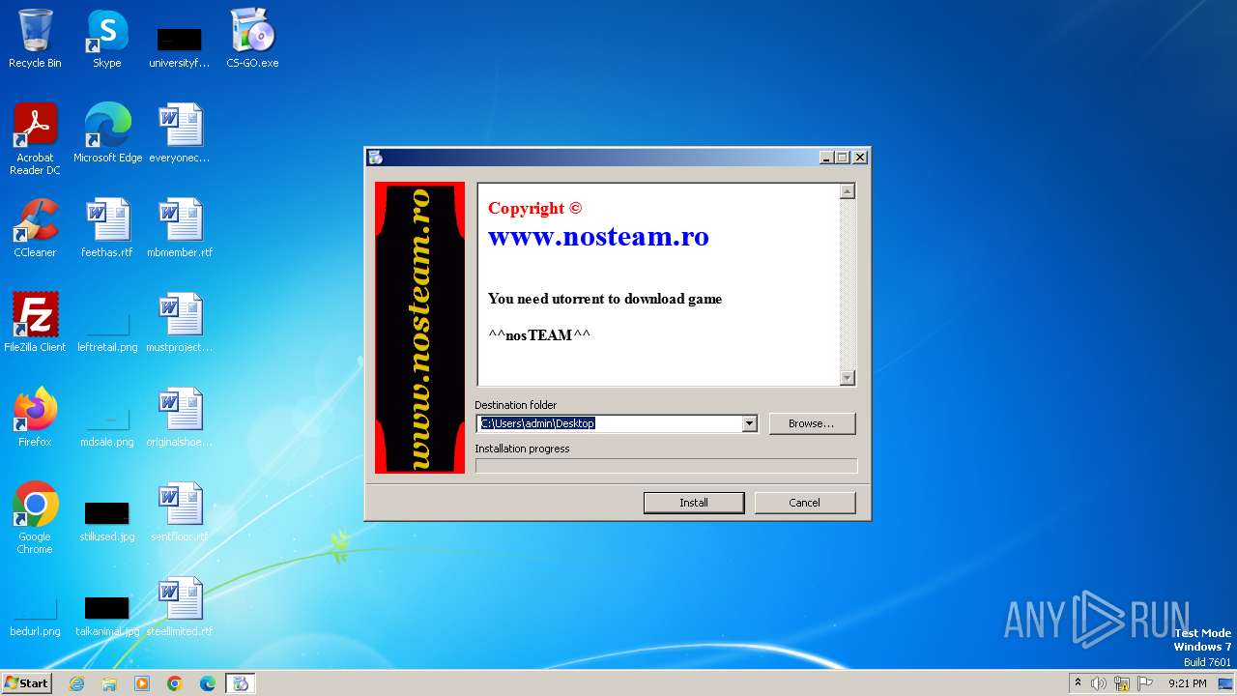Cancel the installer
Screen dimensions: 1237x696
[805, 503]
